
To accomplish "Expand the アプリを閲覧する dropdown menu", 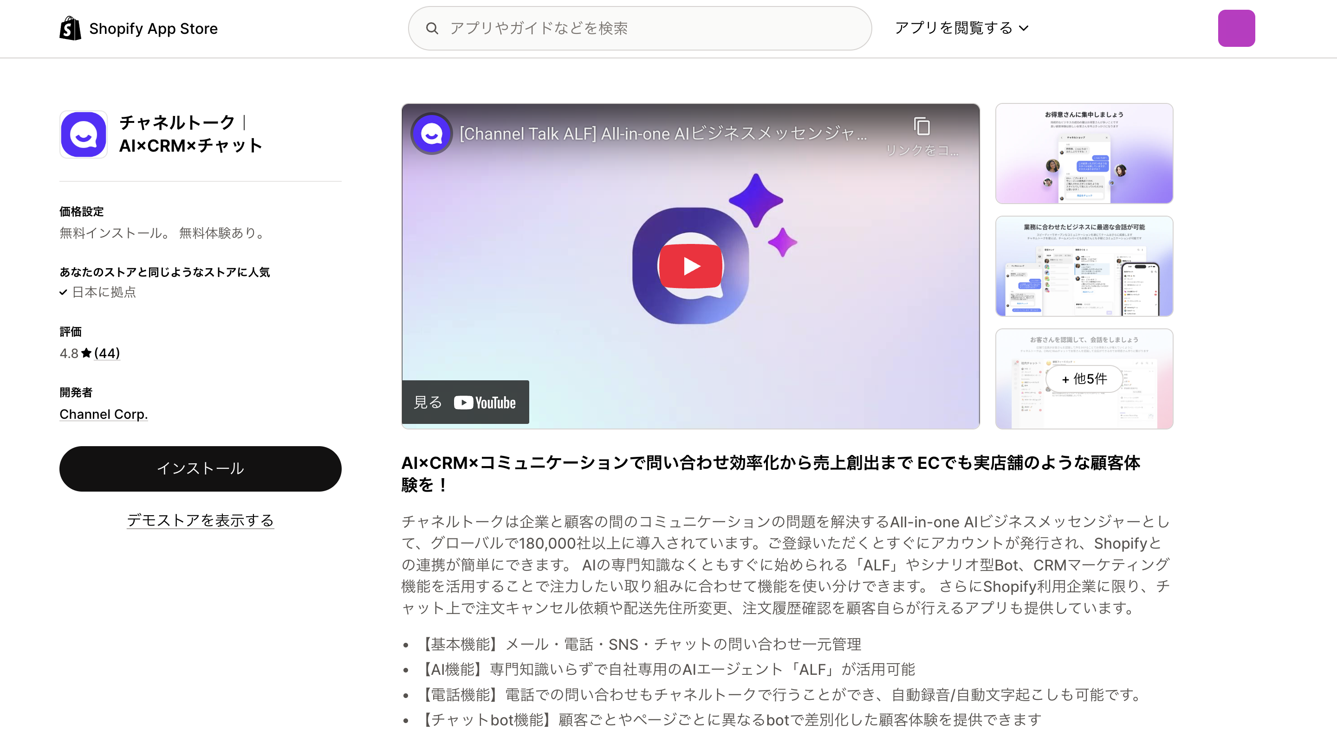I will point(961,28).
